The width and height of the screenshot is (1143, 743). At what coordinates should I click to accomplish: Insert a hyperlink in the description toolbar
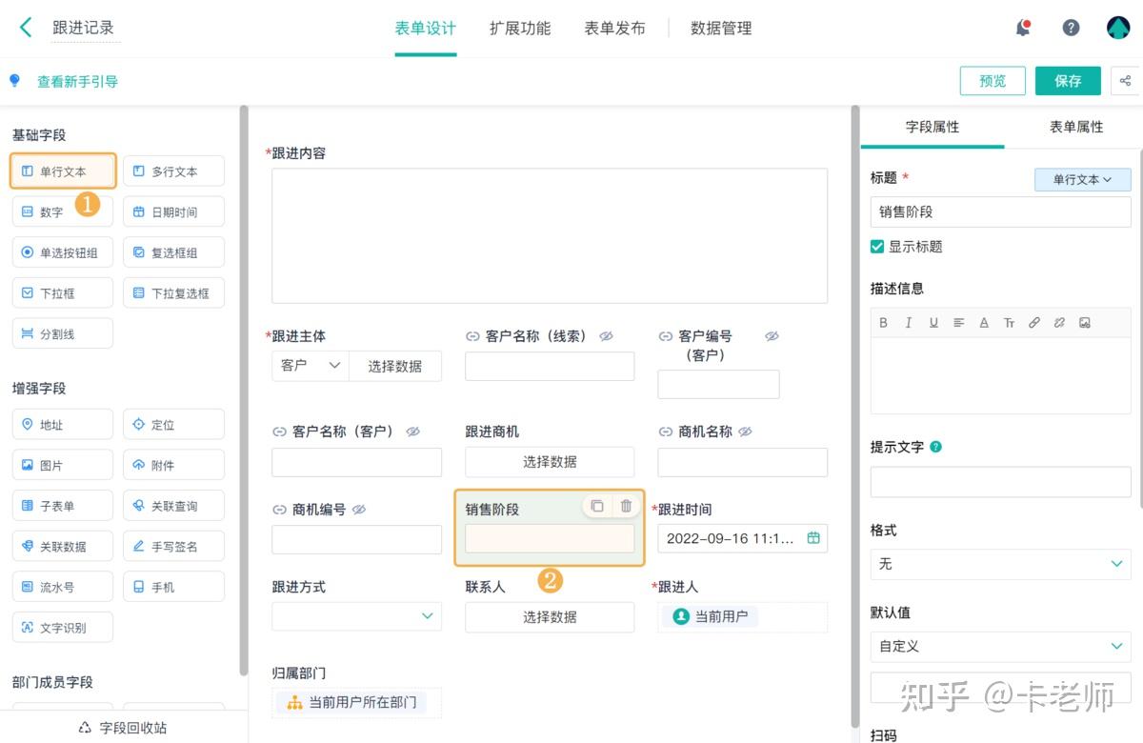click(1034, 322)
